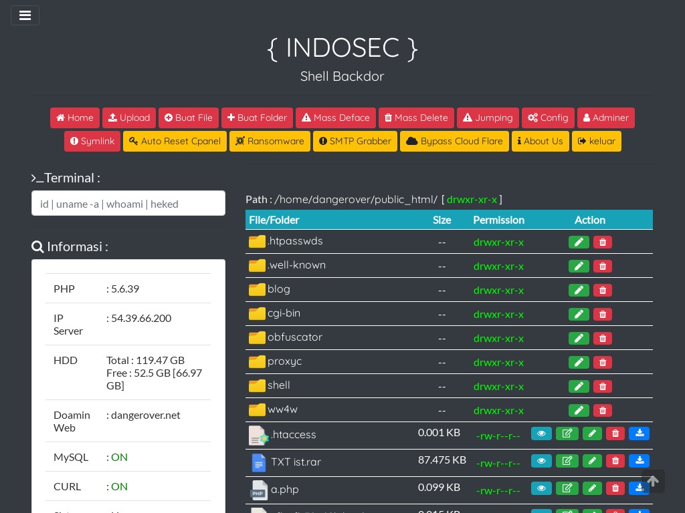Click the Mass Delete button
The height and width of the screenshot is (513, 685).
point(416,118)
